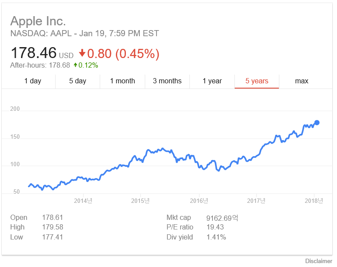Select the 1 day range tab

point(33,81)
